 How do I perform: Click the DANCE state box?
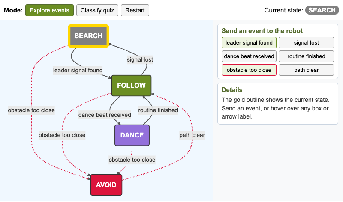click(132, 135)
